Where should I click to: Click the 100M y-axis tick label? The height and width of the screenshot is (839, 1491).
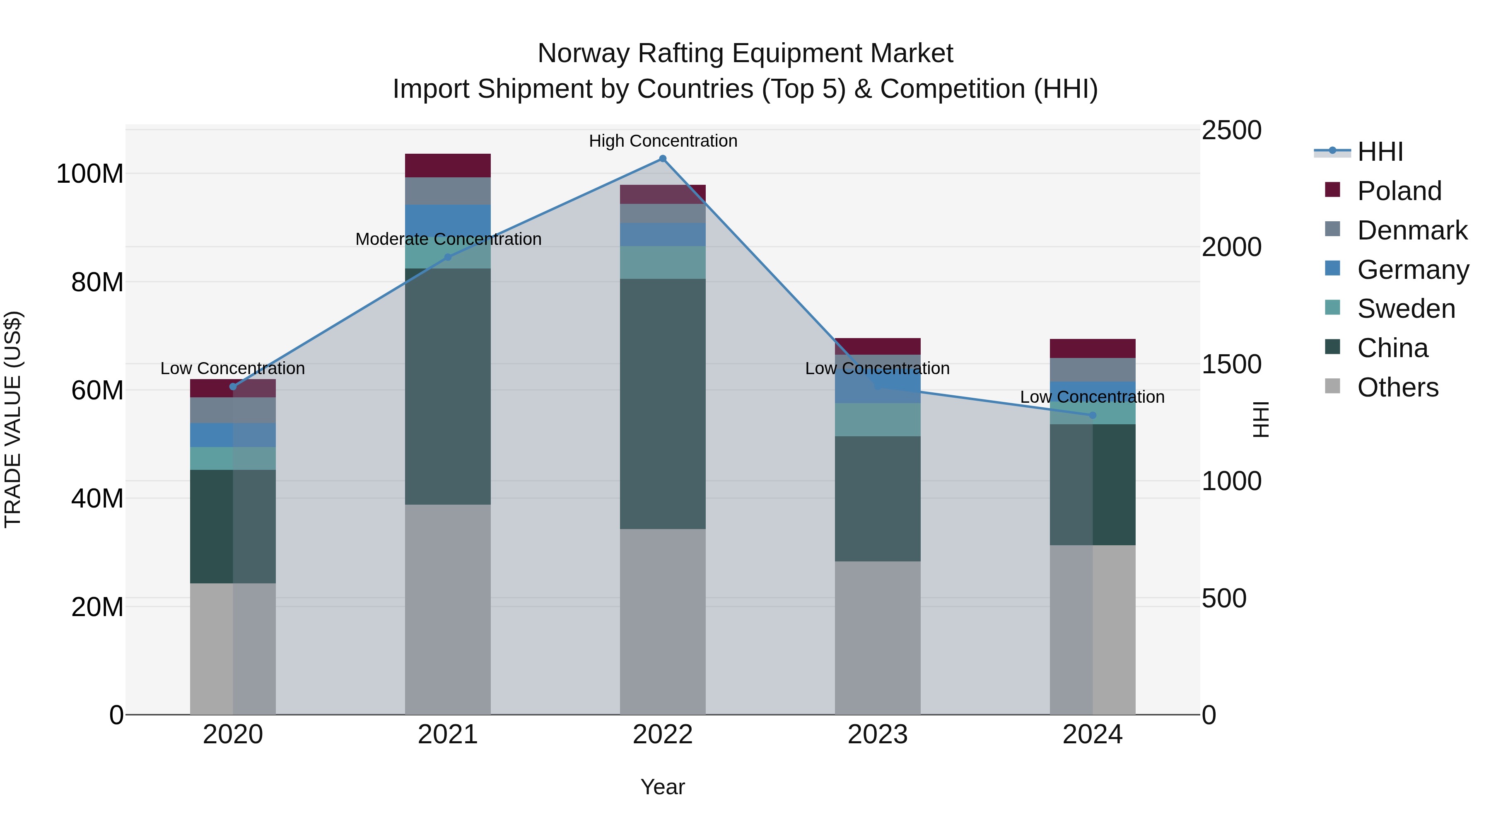pos(90,174)
